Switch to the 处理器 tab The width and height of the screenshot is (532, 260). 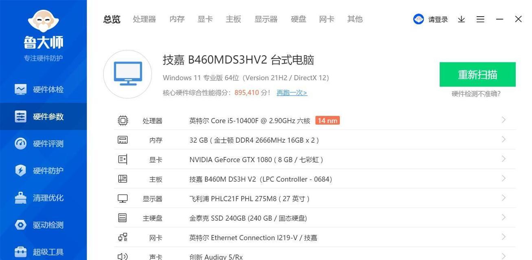(x=144, y=19)
